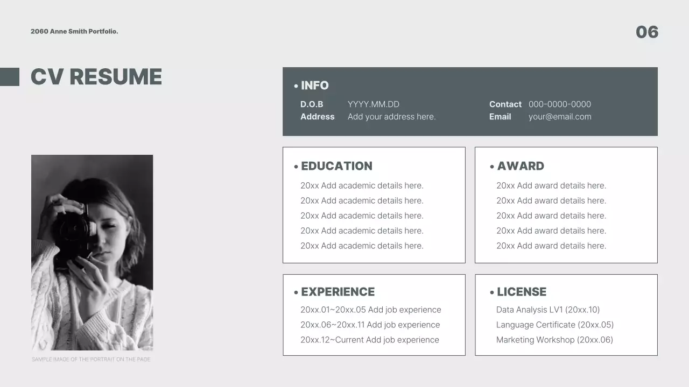Click the portrait photo of woman with camera
The height and width of the screenshot is (387, 689).
92,253
